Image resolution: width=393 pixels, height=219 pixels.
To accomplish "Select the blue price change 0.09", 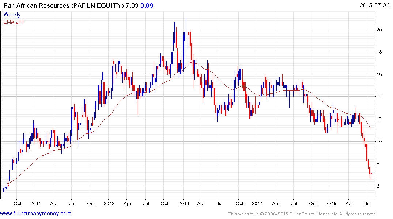I will click(x=147, y=5).
